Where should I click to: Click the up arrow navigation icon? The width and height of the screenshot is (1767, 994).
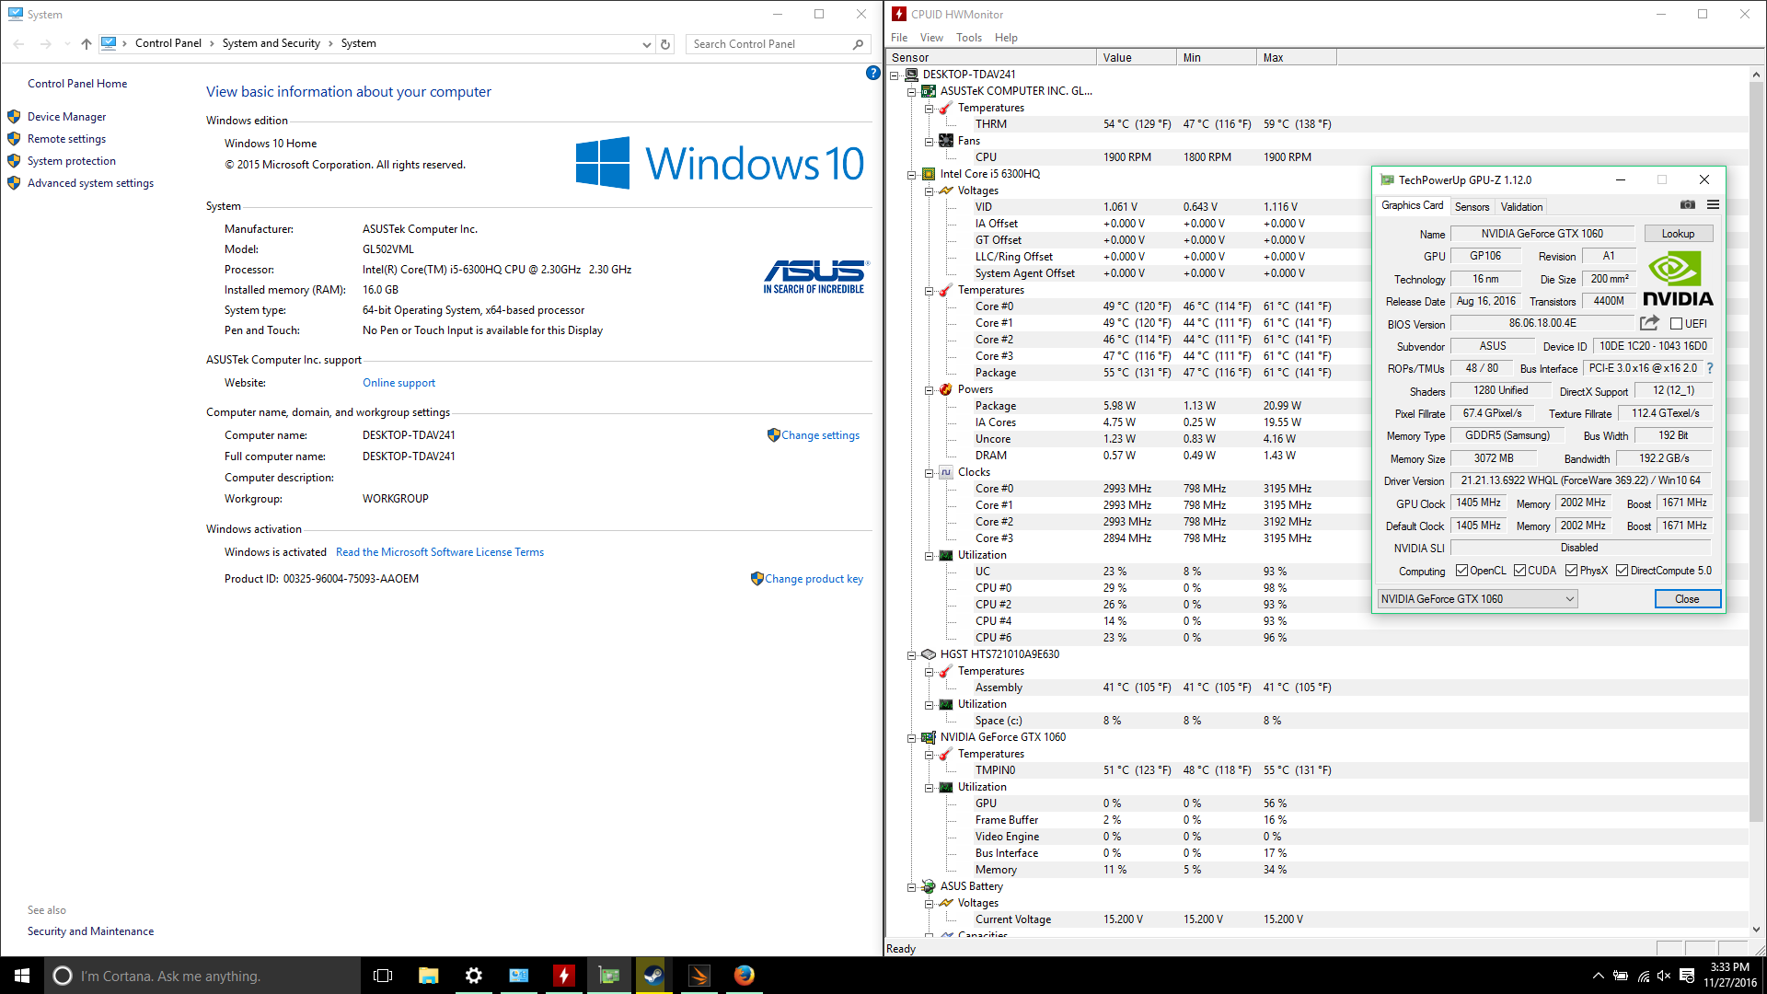pyautogui.click(x=87, y=43)
